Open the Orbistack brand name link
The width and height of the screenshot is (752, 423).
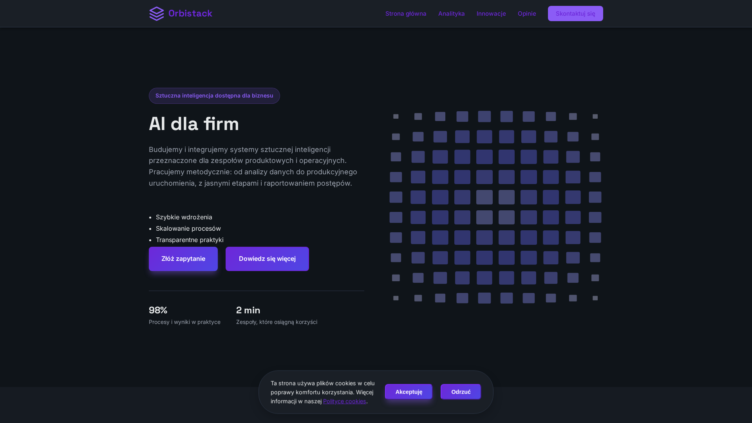[x=190, y=14]
